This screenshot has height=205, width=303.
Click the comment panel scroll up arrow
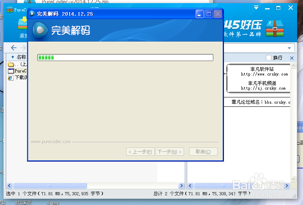[293, 66]
